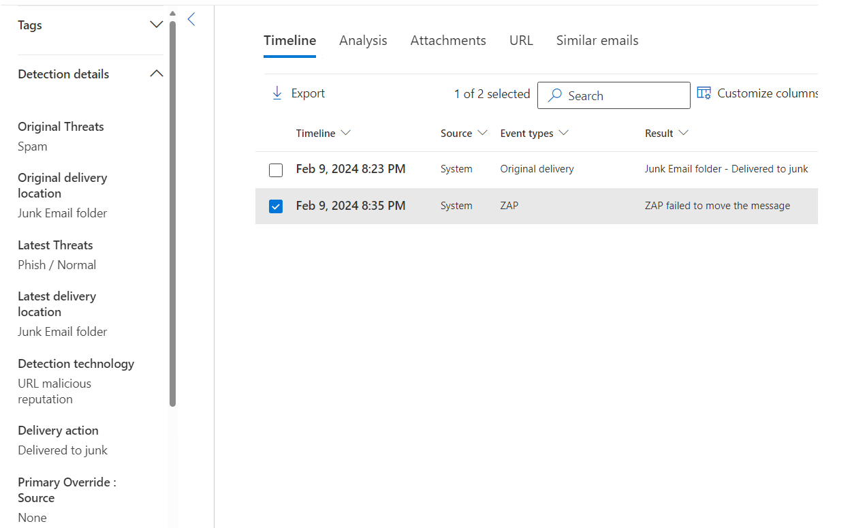Collapse the Detection details section
Screen dimensions: 852x528
(156, 73)
